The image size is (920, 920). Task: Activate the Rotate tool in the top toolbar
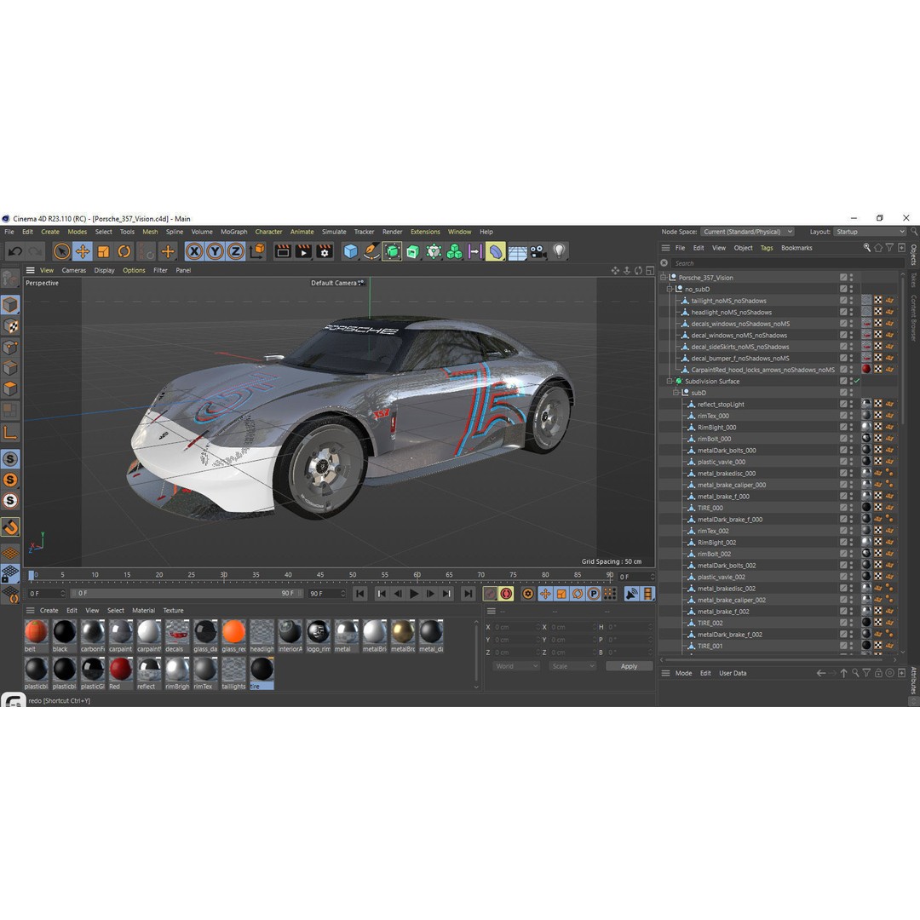[124, 251]
